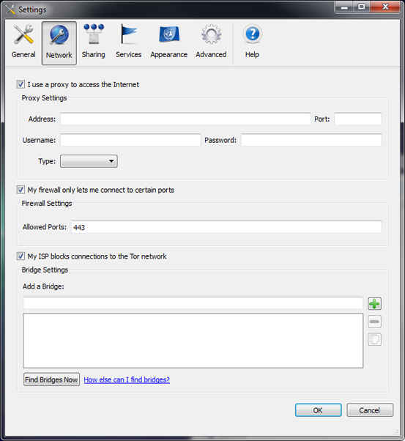Toggle firewall certain ports checkbox
The height and width of the screenshot is (441, 405).
click(x=21, y=190)
